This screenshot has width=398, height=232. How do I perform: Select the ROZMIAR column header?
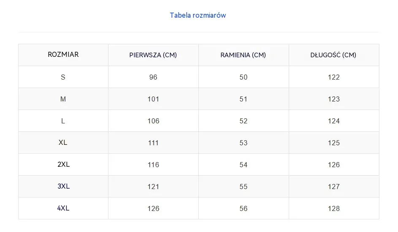[63, 55]
